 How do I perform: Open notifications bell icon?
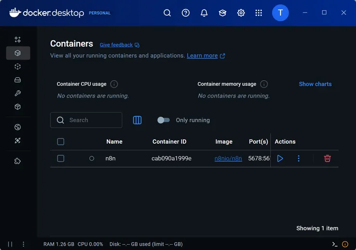(x=204, y=13)
